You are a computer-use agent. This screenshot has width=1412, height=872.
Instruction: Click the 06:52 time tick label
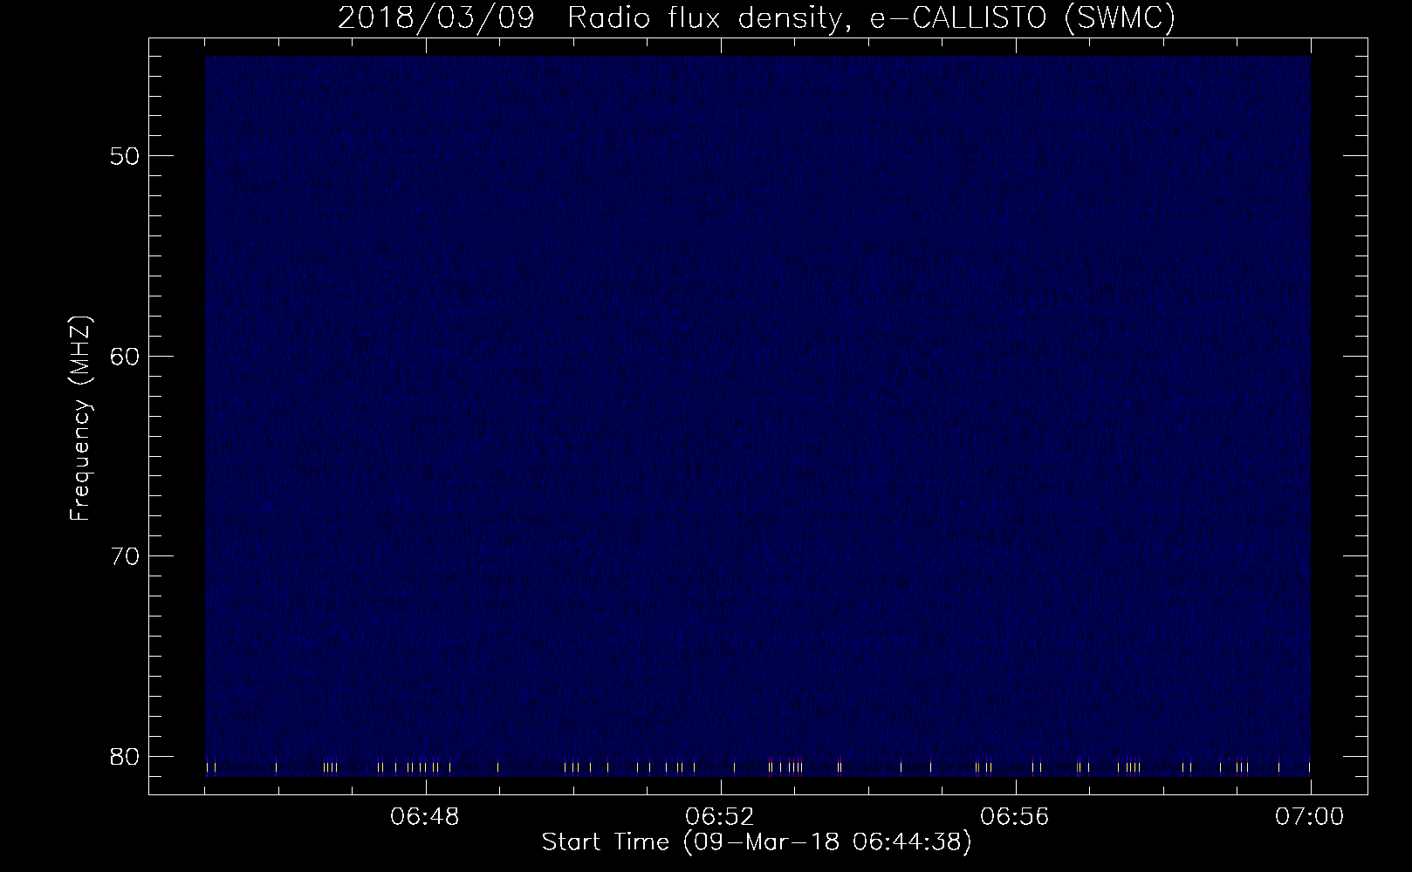721,818
